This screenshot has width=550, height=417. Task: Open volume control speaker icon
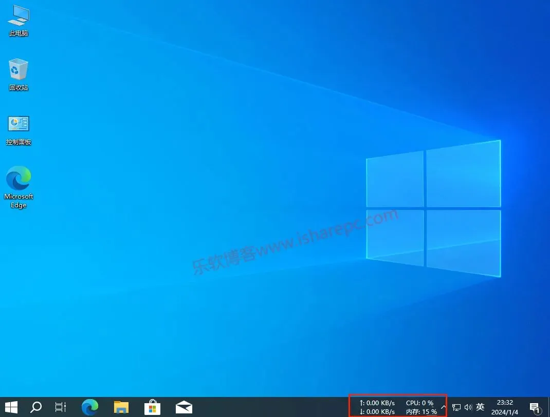(468, 407)
